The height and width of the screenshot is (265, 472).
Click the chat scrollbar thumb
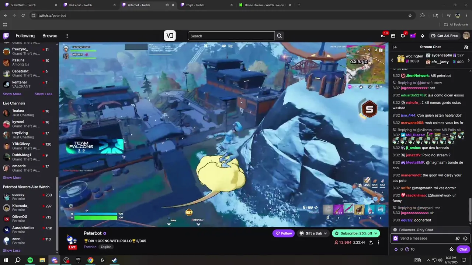tap(470, 210)
